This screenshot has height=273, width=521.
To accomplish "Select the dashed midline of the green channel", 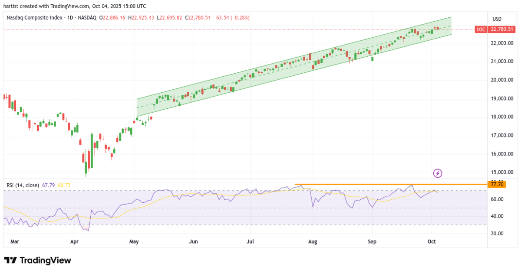I will [282, 70].
